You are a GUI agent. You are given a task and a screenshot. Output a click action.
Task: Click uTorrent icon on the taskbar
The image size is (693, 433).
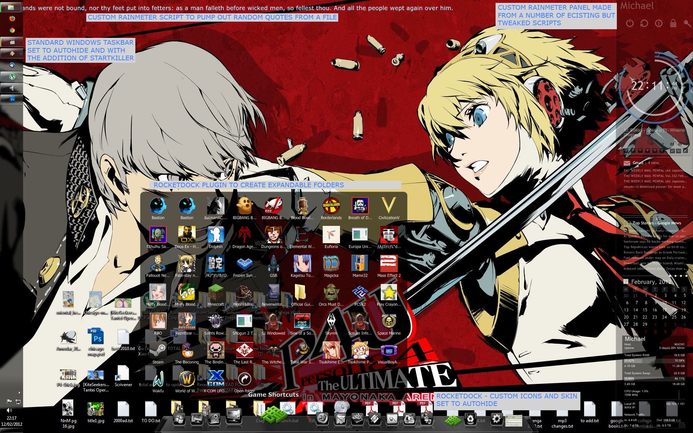click(x=12, y=76)
